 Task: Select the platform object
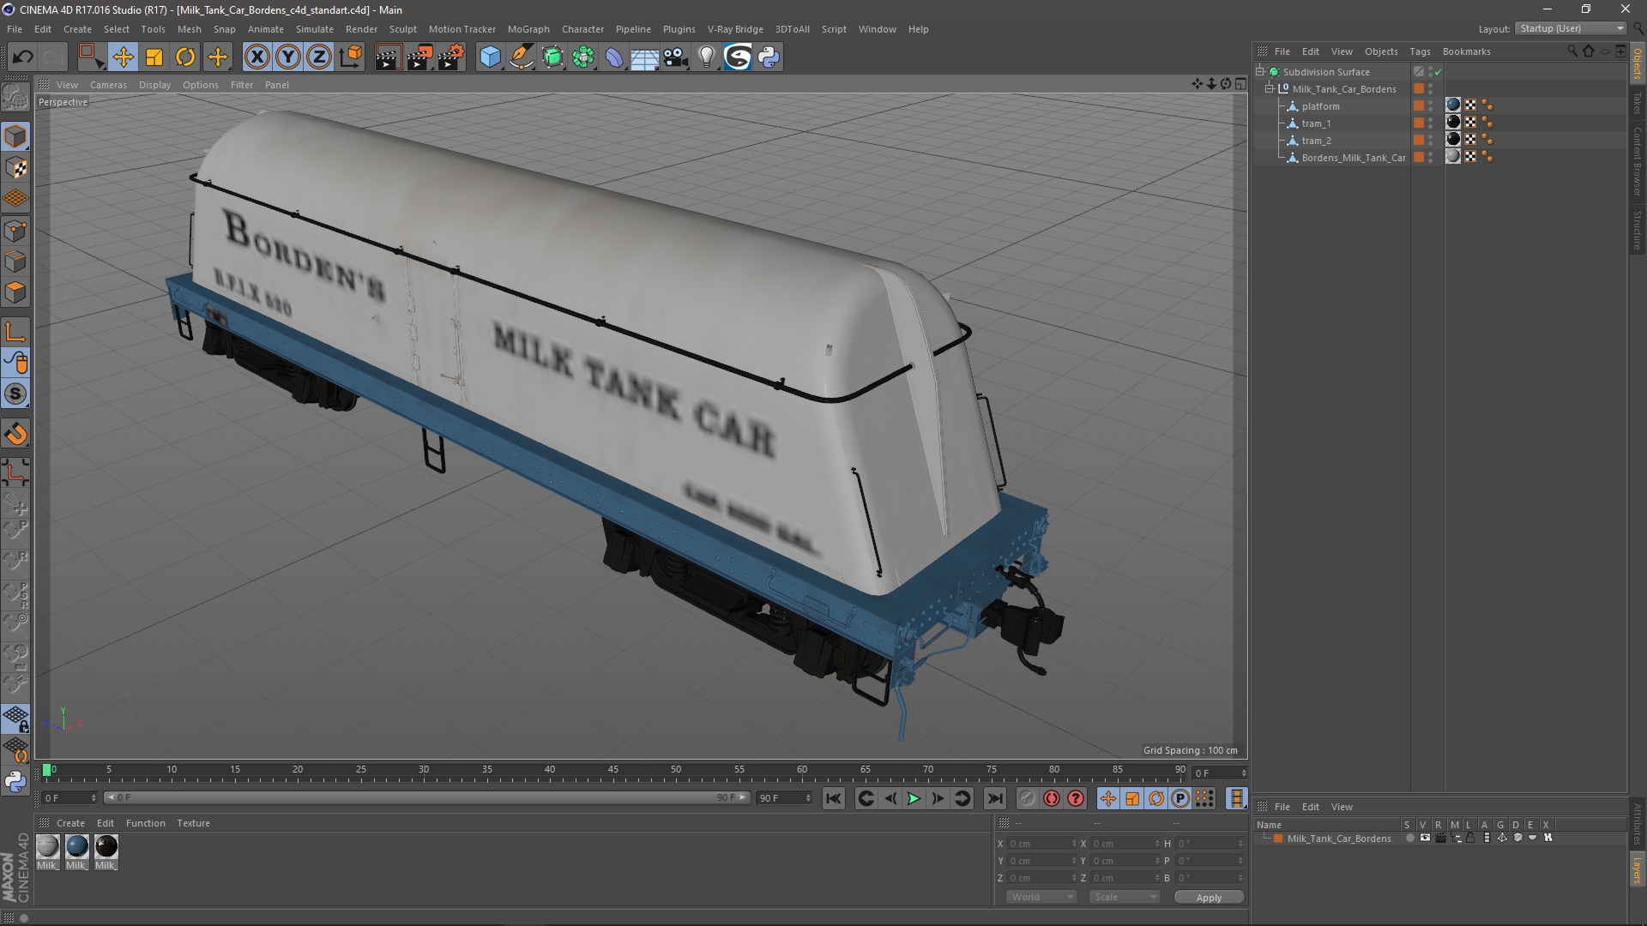(x=1320, y=106)
